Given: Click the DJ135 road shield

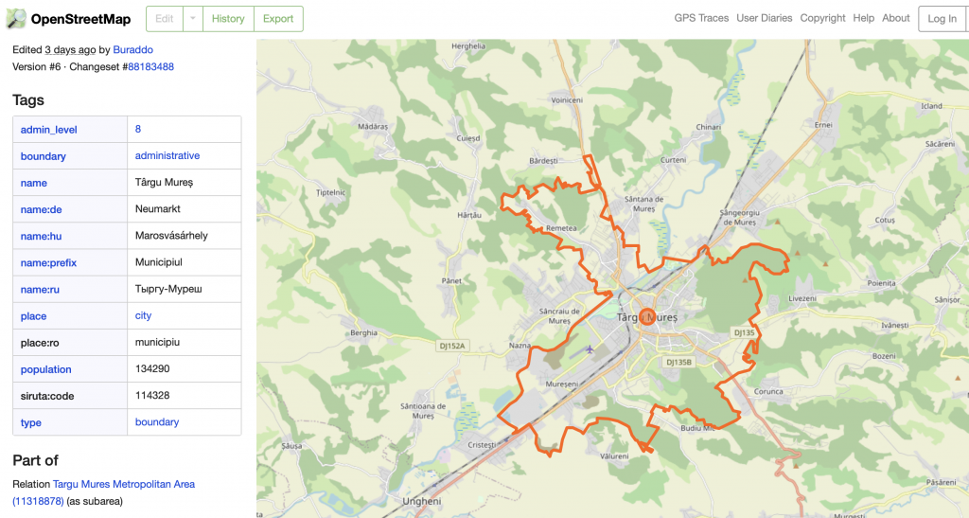Looking at the screenshot, I should 744,332.
